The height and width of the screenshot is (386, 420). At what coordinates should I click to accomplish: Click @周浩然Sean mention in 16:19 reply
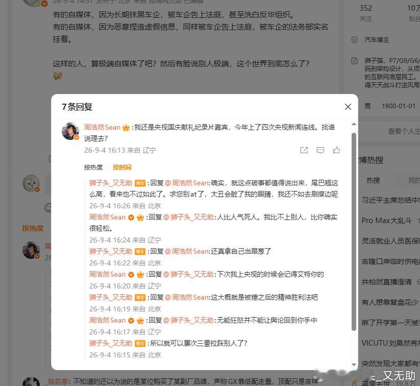(x=187, y=297)
